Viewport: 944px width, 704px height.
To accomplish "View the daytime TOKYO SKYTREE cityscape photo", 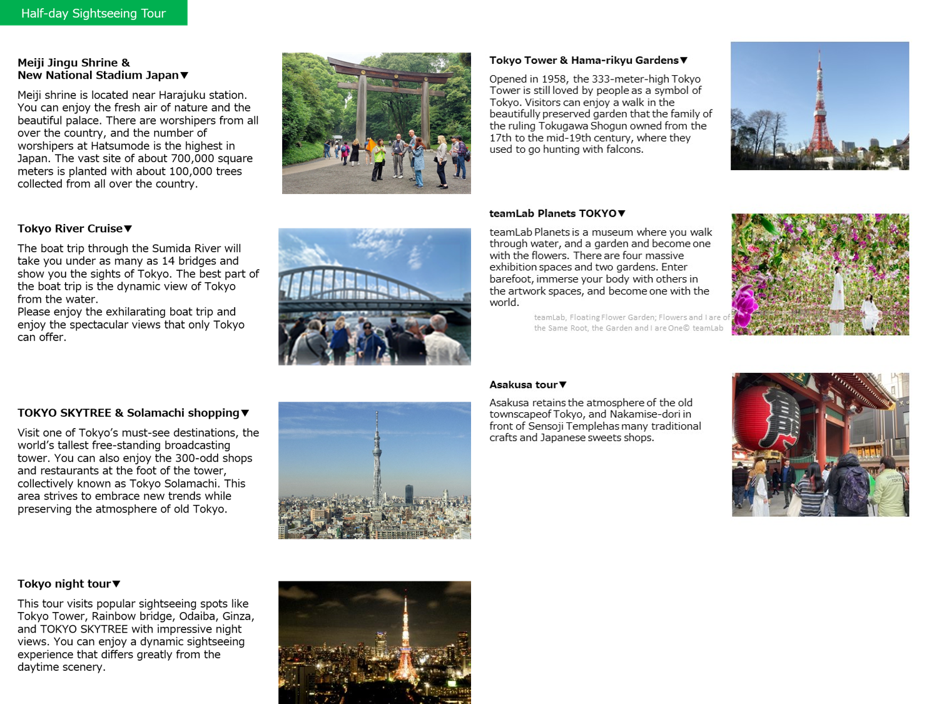I will (374, 471).
